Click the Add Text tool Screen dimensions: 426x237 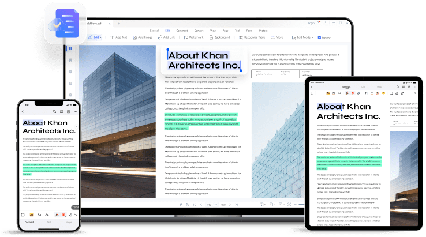(x=119, y=37)
